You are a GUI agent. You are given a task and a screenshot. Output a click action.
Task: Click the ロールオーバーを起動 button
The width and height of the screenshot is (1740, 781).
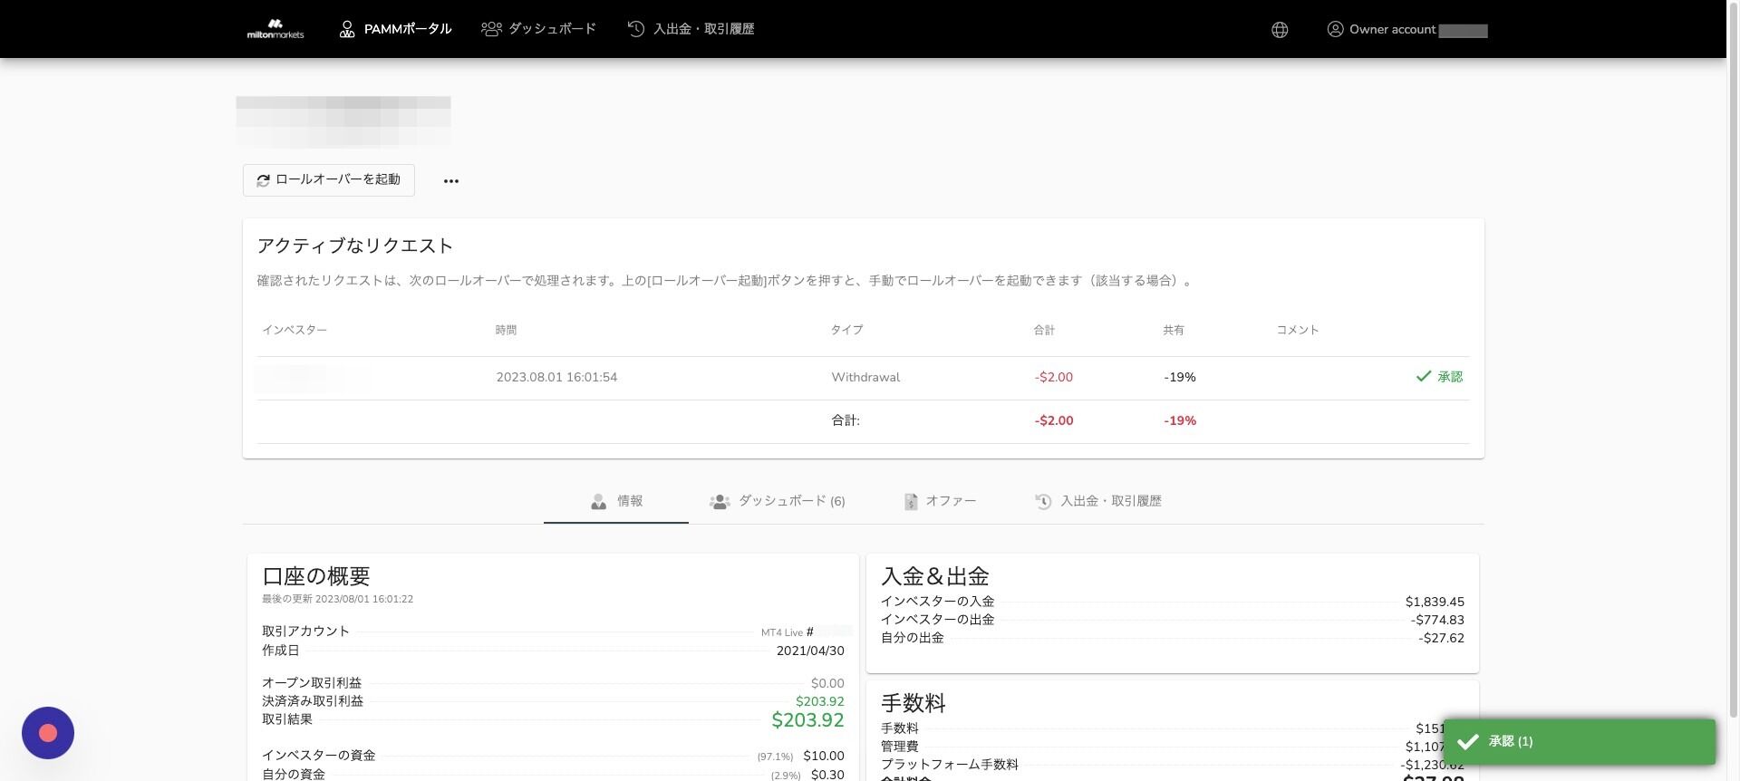coord(328,179)
